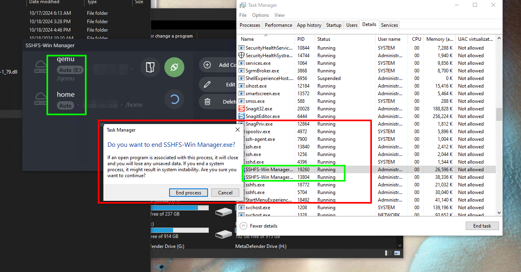This screenshot has width=521, height=272.
Task: Click the cloud drive icon beside home
Action: point(40,99)
